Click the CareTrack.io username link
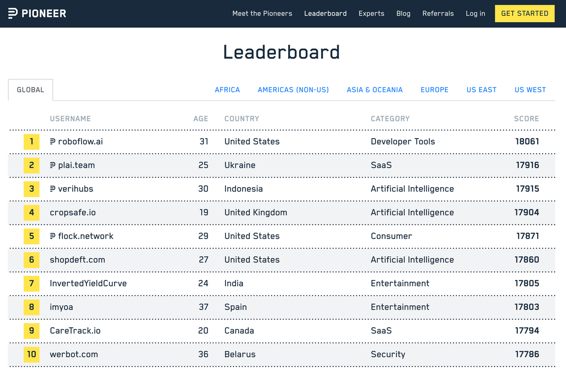The height and width of the screenshot is (369, 566). click(74, 330)
